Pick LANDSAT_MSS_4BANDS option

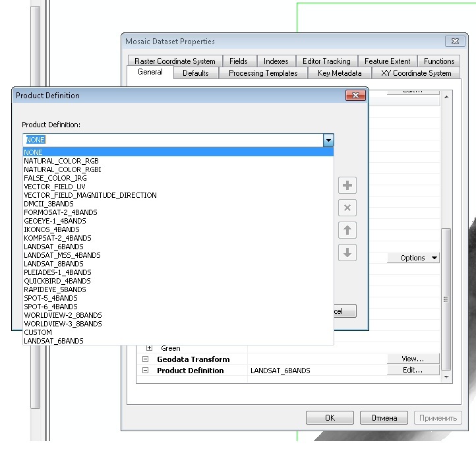tap(178, 255)
